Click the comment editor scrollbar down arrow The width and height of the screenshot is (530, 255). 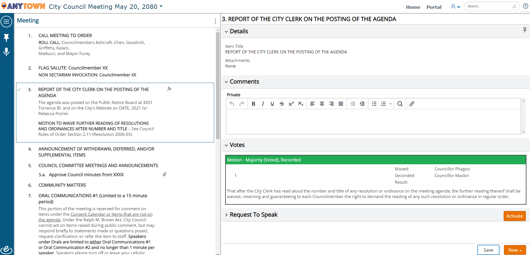pyautogui.click(x=523, y=132)
